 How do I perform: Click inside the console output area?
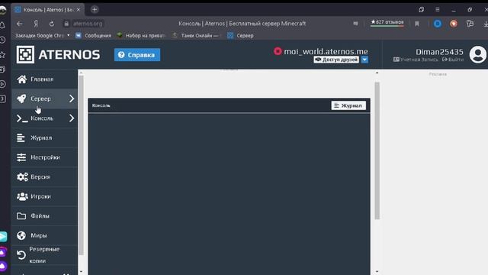(229, 194)
